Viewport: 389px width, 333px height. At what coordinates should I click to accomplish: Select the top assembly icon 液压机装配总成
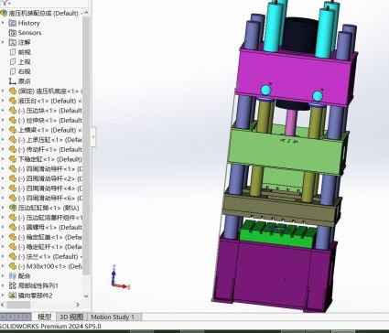coord(4,13)
